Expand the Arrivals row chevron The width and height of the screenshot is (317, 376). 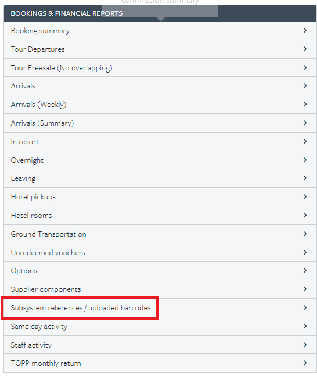point(305,85)
